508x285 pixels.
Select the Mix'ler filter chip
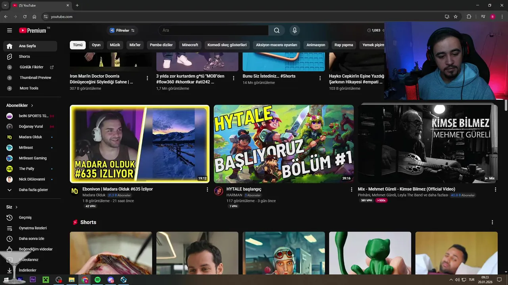tap(135, 45)
